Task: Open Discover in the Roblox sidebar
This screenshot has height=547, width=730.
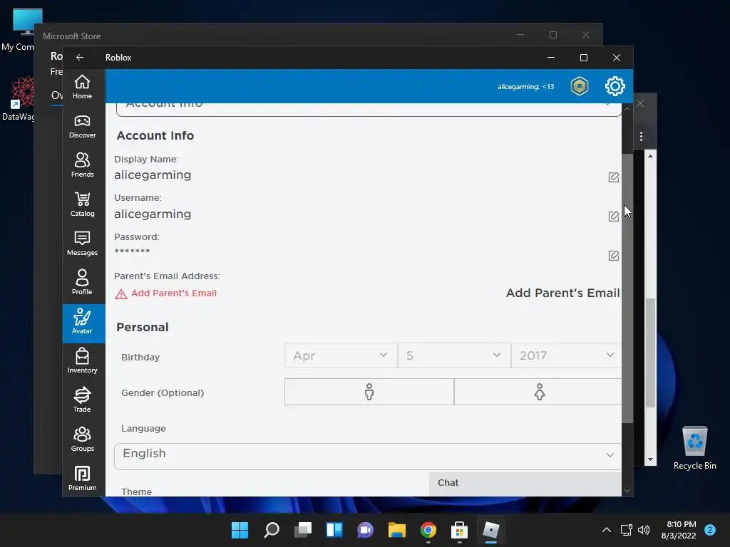Action: (83, 127)
